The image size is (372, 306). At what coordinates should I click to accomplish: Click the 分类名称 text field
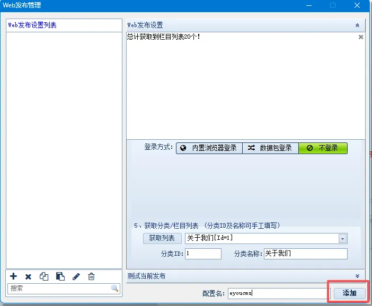coord(305,254)
